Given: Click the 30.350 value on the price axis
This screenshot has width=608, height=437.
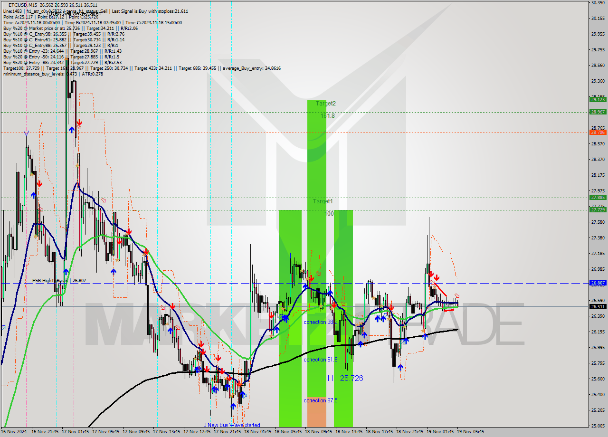Looking at the screenshot, I should (x=598, y=3).
